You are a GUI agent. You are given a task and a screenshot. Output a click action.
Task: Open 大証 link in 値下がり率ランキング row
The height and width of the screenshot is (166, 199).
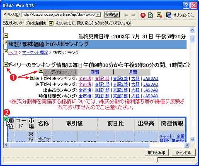pos(135,84)
